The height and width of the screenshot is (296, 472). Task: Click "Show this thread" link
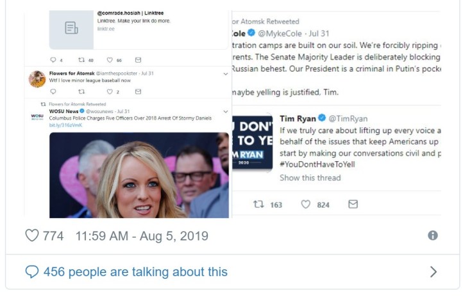click(310, 177)
